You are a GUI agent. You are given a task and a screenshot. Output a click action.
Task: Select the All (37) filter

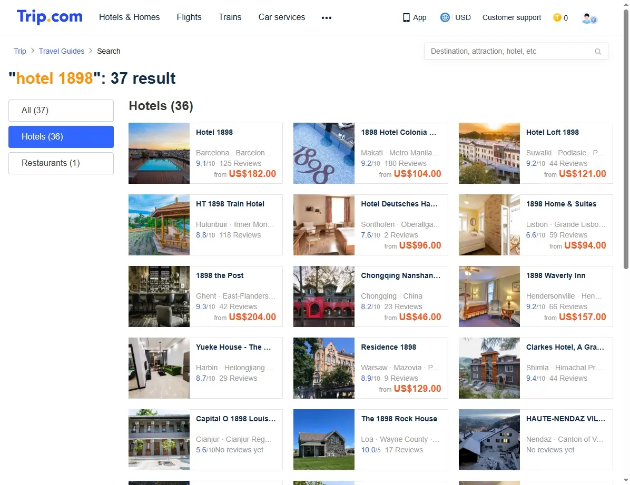[61, 111]
